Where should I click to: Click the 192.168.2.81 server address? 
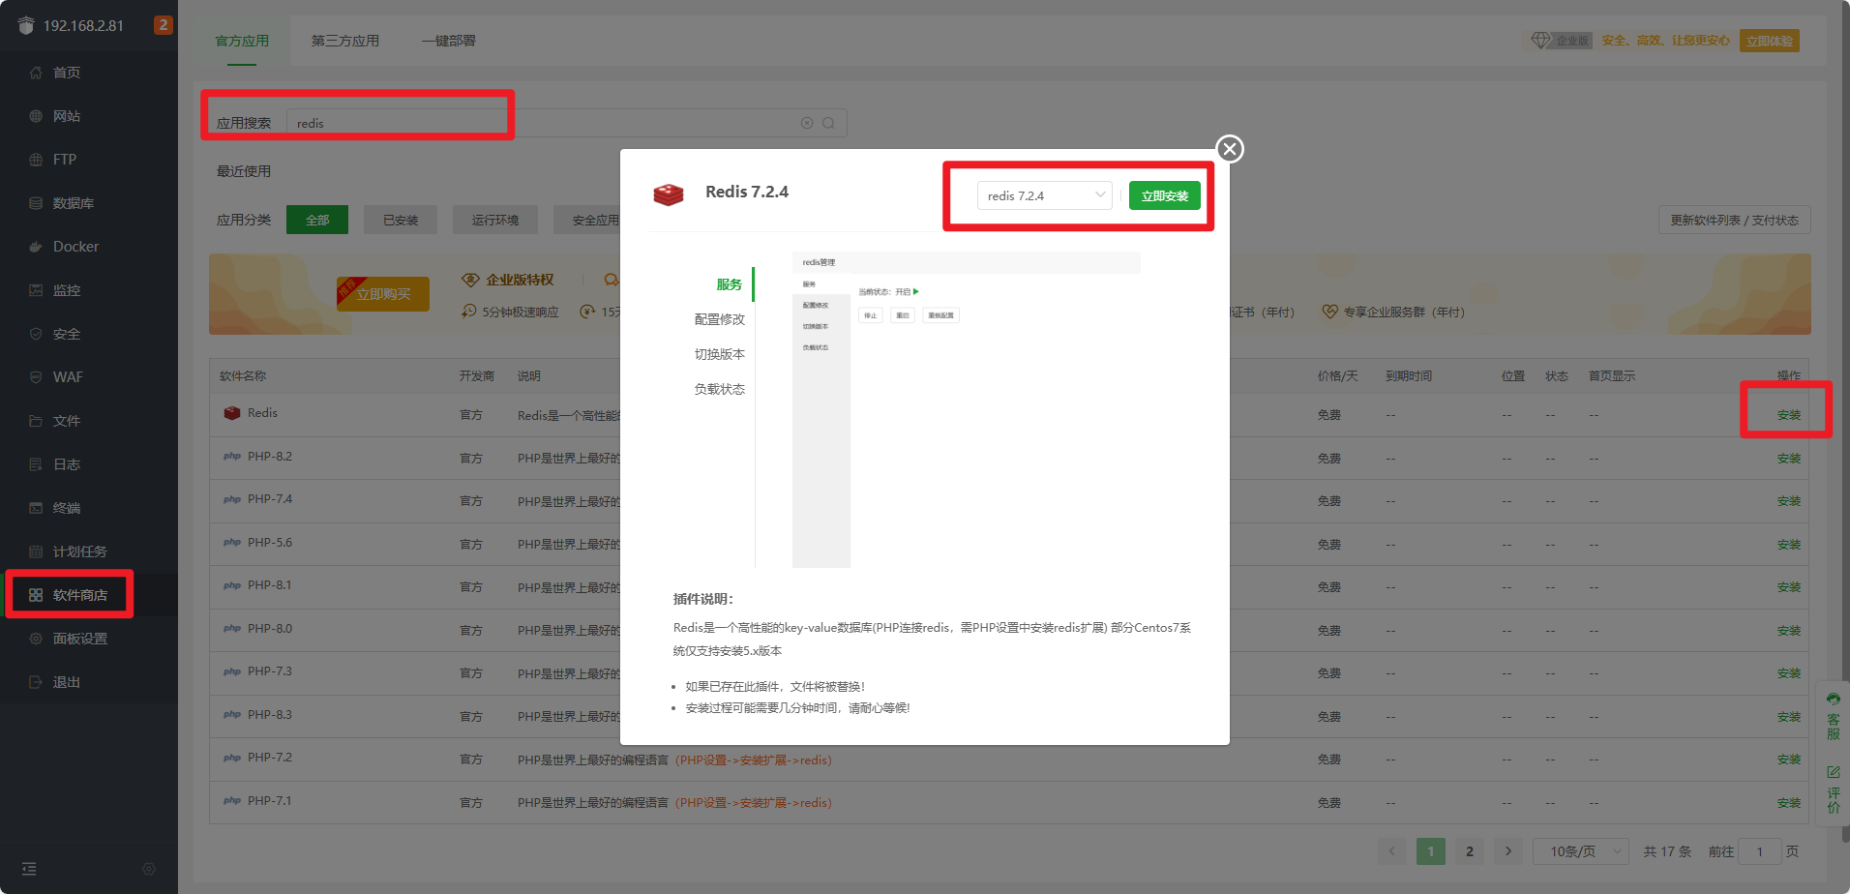pos(83,25)
